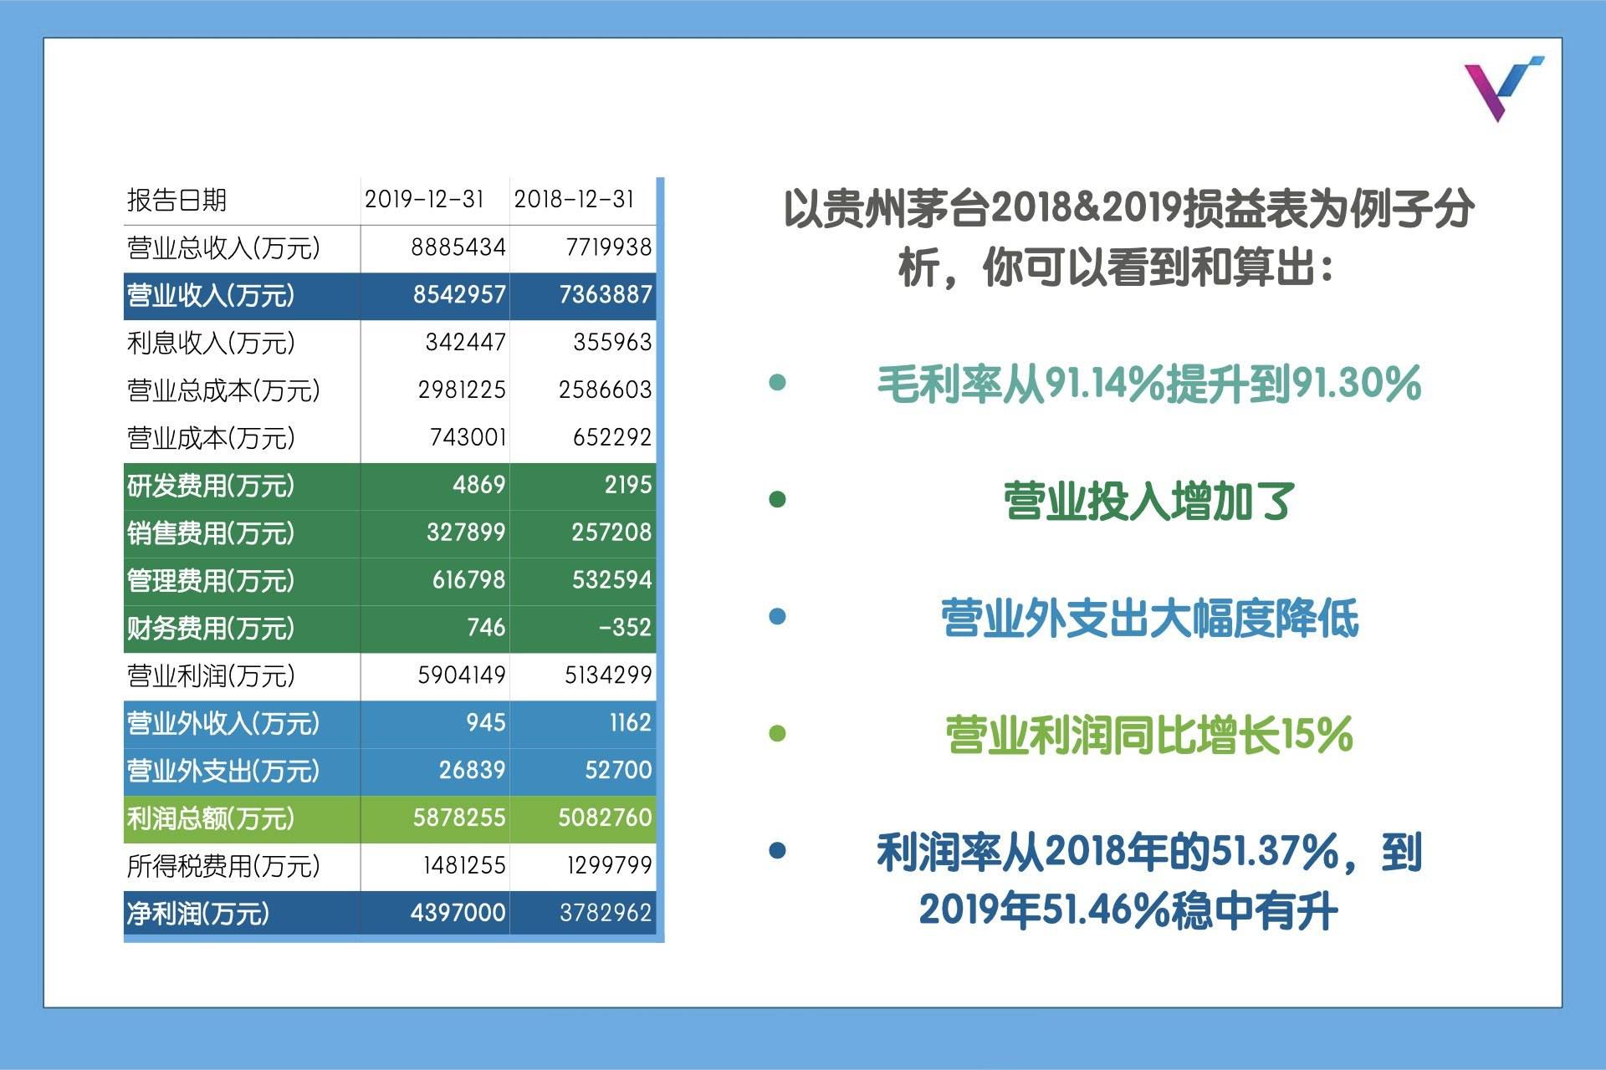The image size is (1606, 1070).
Task: Click the value 743001
Action: coord(468,438)
